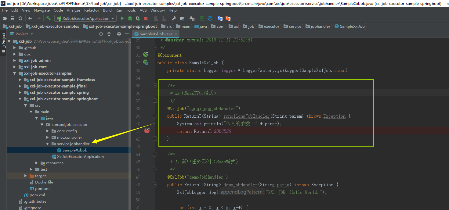Expand the target folder
This screenshot has width=449, height=210.
[26, 176]
